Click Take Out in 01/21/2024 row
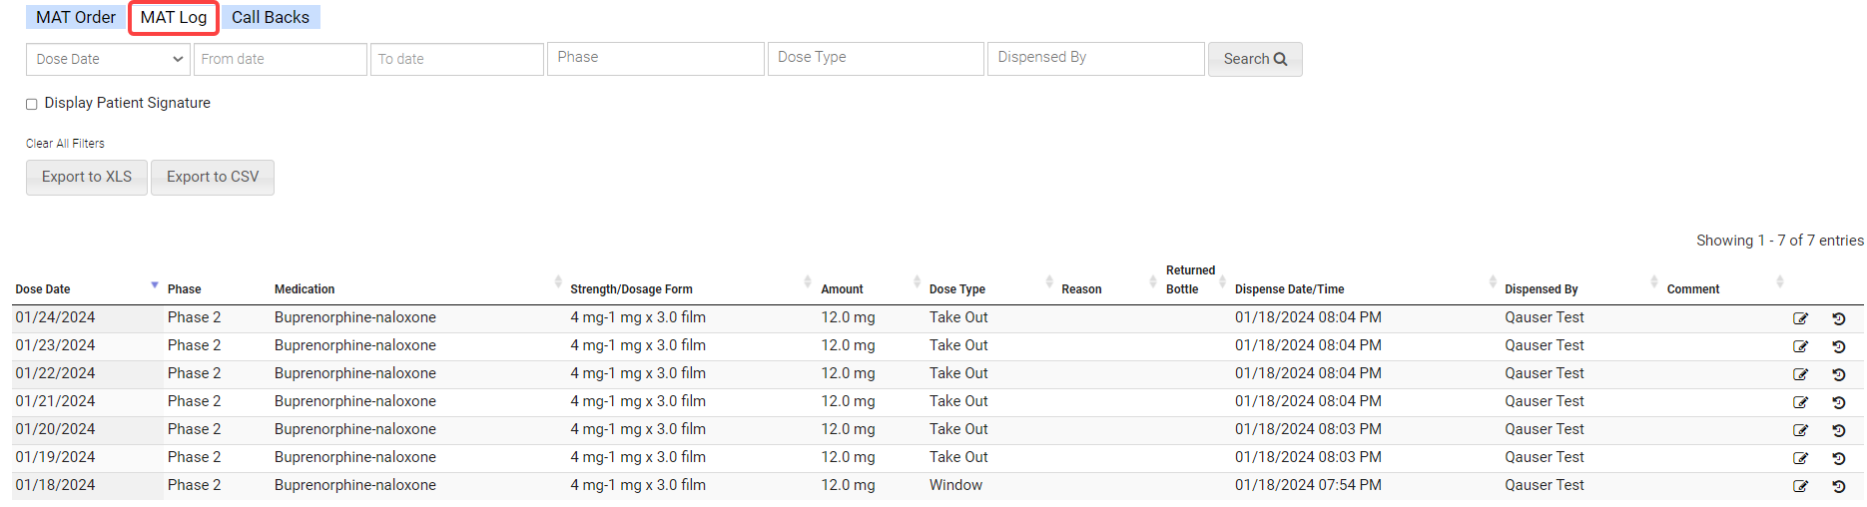Screen dimensions: 1867x507 point(958,401)
